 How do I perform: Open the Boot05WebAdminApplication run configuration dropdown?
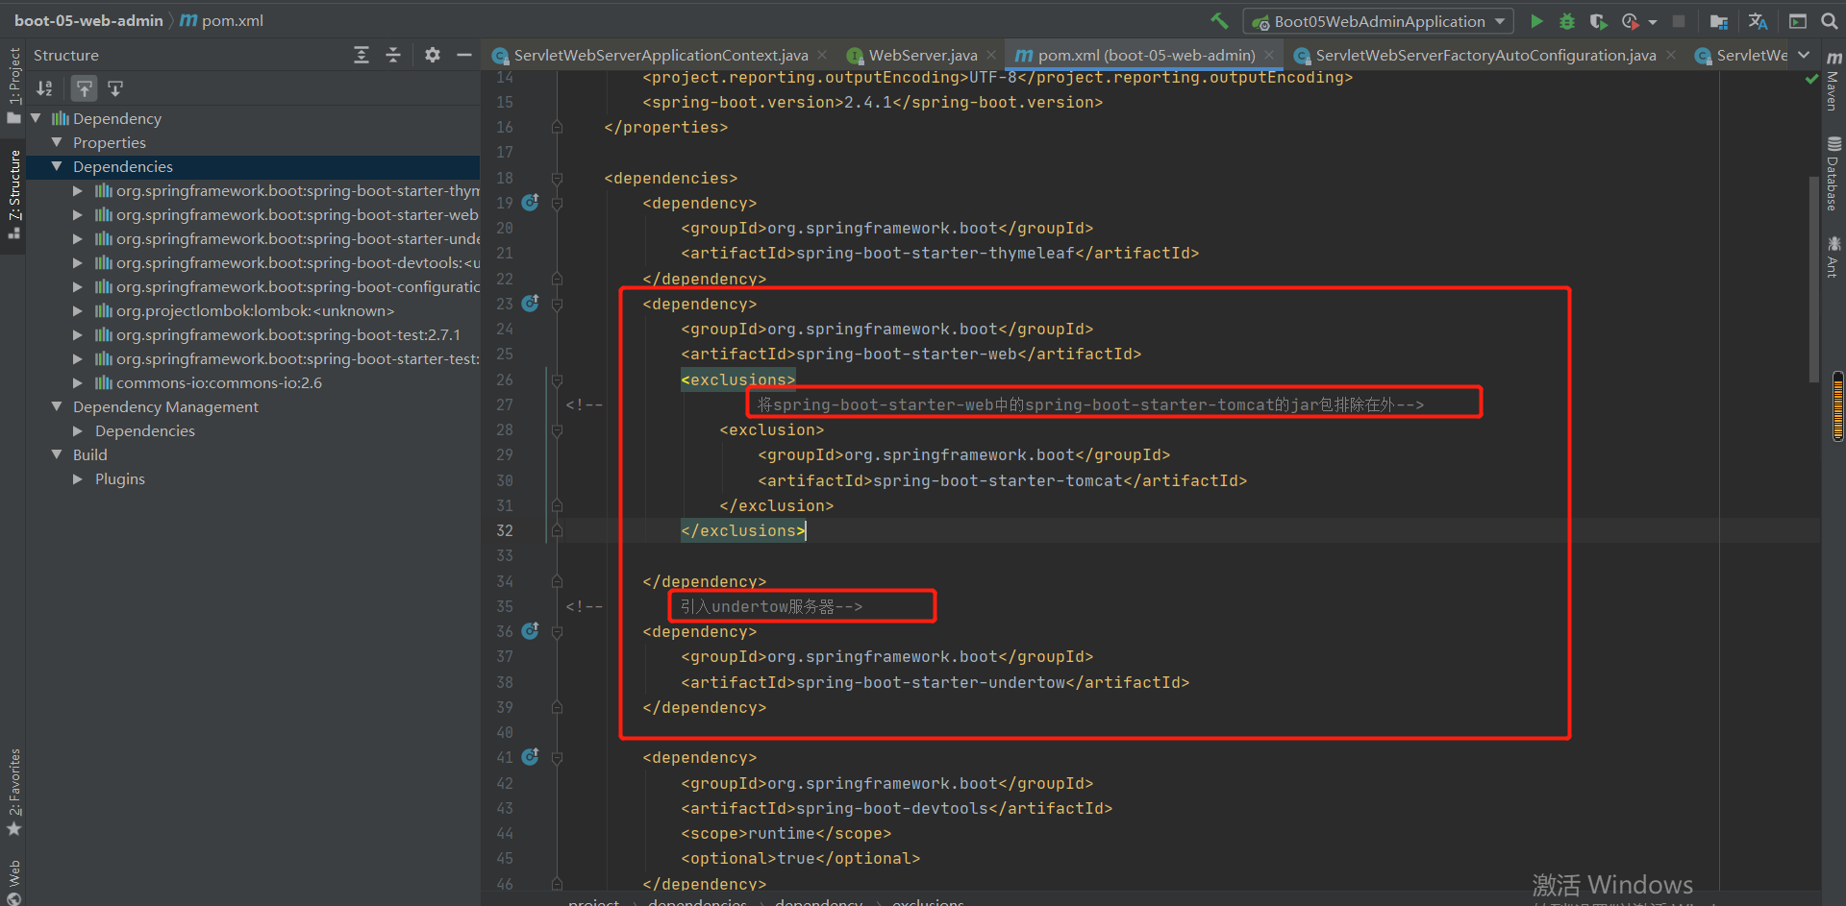(1379, 21)
